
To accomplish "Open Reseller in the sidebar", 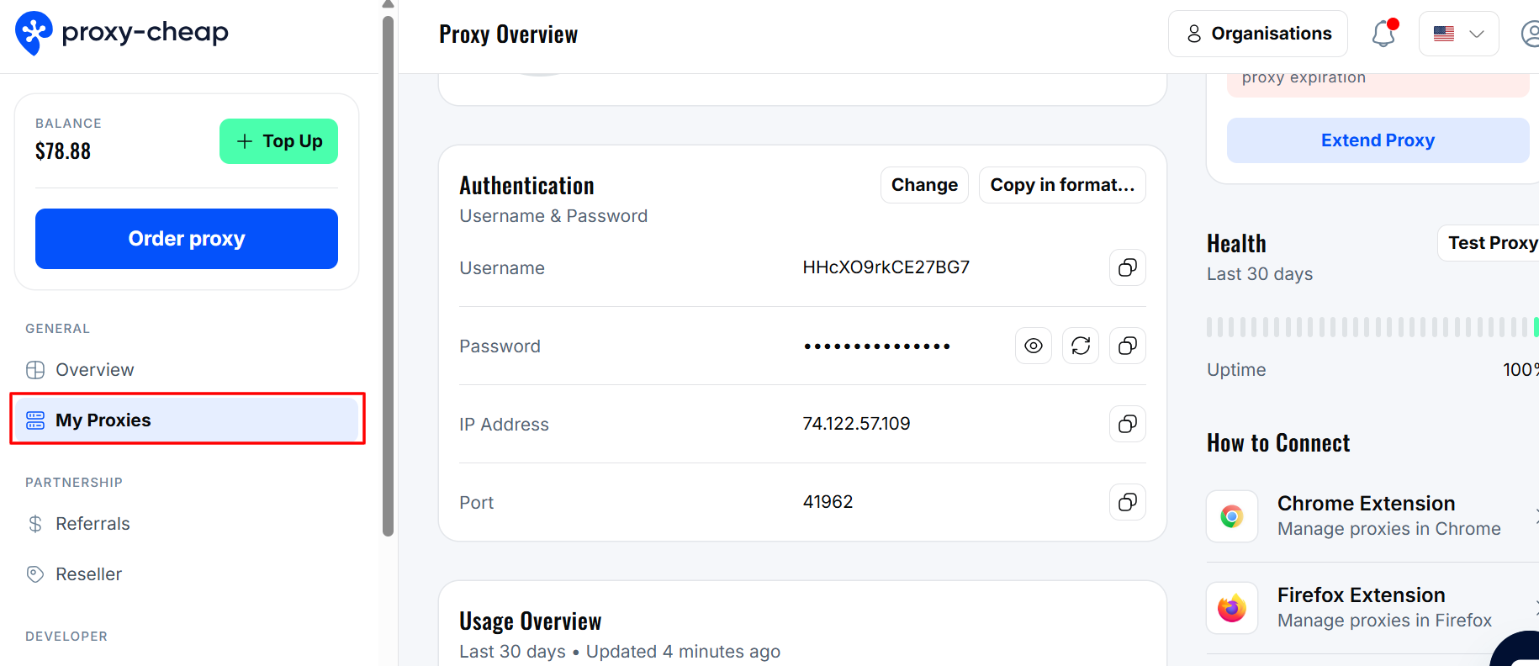I will pos(187,574).
